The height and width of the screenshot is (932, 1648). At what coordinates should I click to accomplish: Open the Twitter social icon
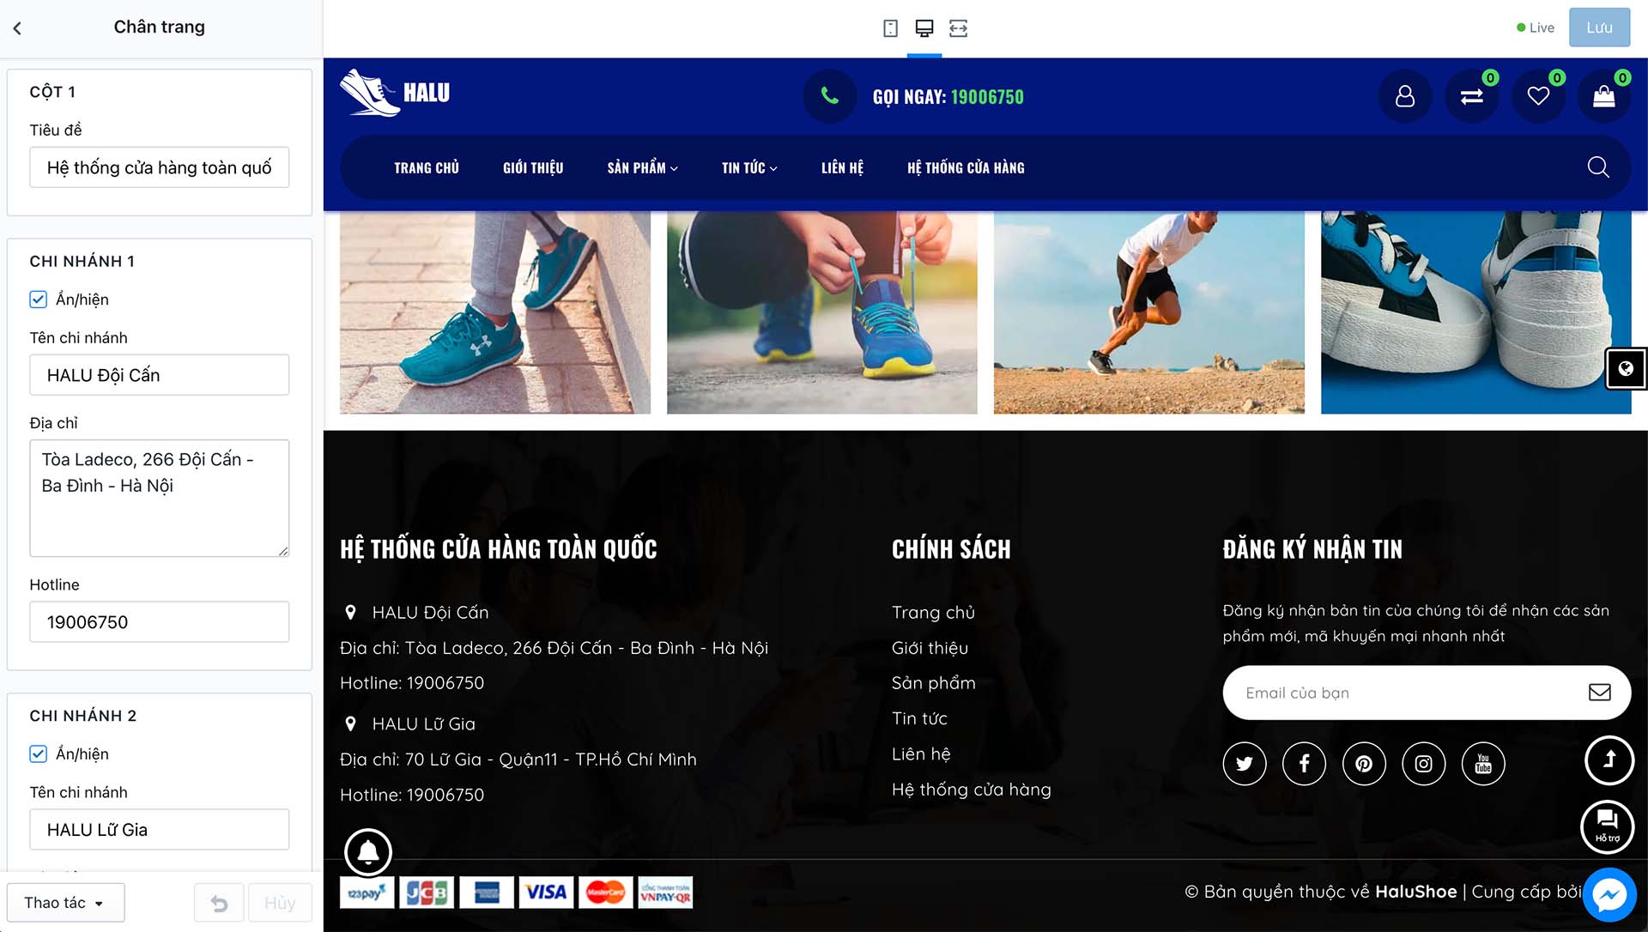tap(1245, 764)
